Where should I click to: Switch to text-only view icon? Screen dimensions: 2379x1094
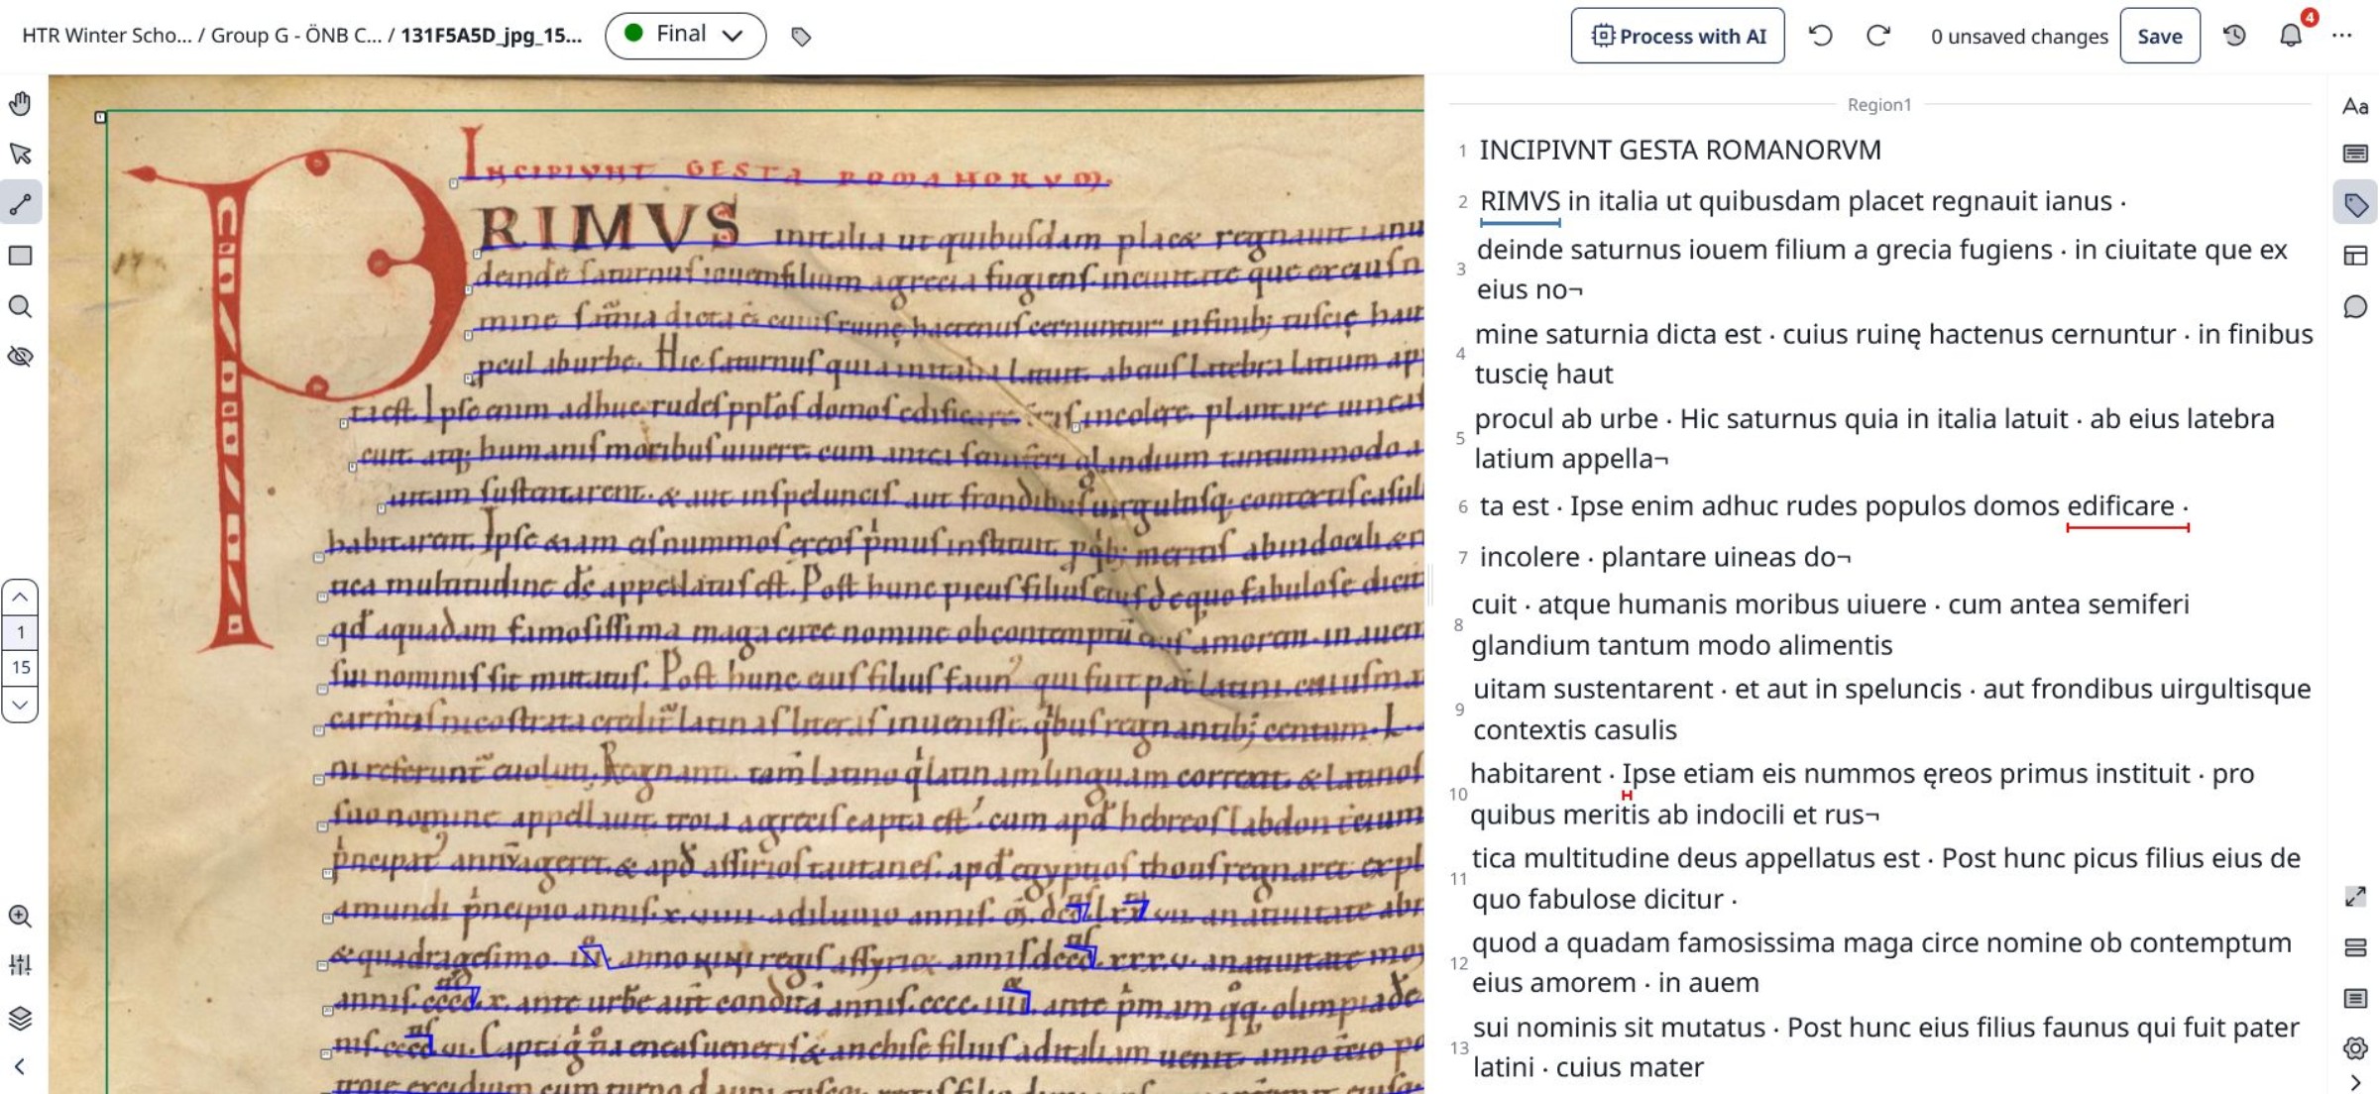2355,998
